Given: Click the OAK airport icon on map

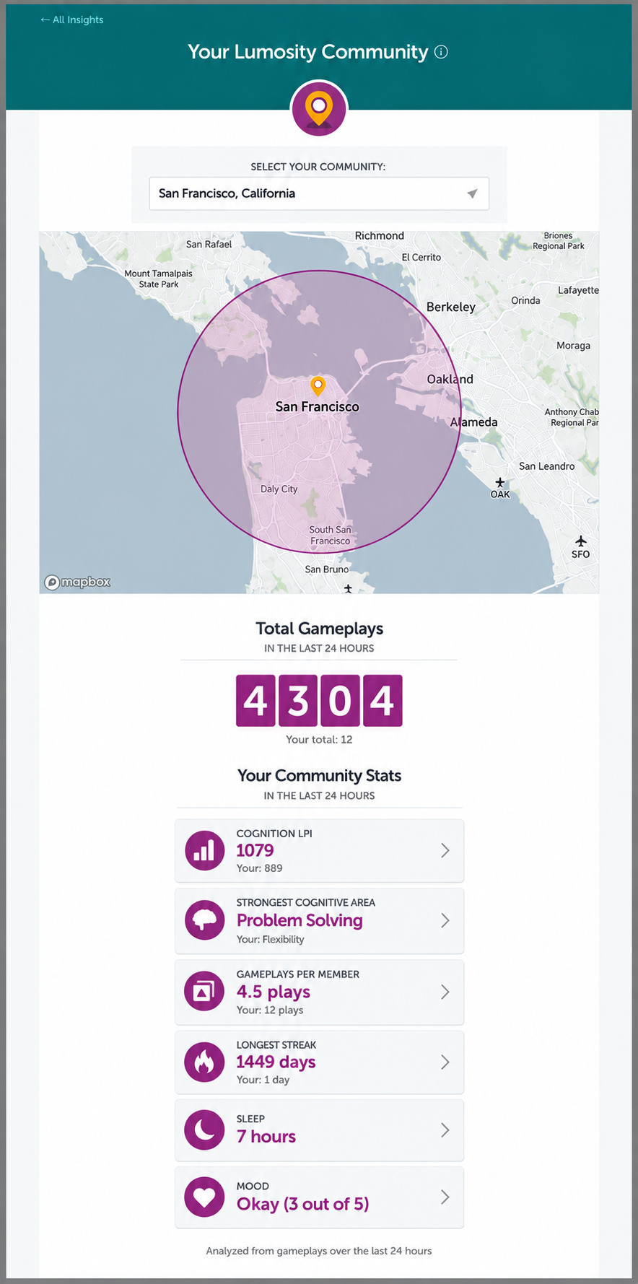Looking at the screenshot, I should (x=499, y=483).
